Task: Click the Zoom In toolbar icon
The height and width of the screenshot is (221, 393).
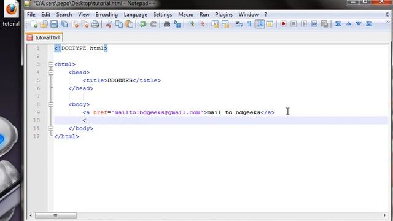Action: (x=191, y=24)
